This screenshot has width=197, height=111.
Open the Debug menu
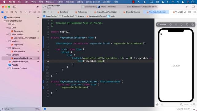[x=79, y=2]
